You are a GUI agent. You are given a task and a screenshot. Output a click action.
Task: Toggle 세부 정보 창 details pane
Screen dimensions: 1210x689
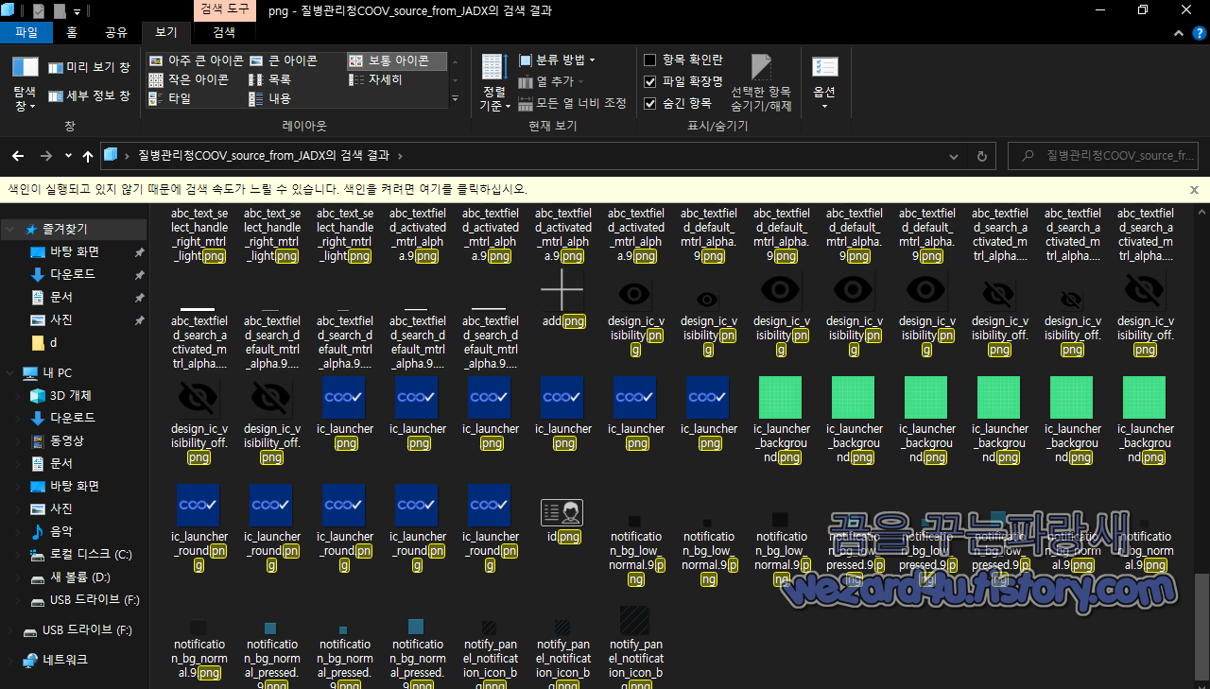point(89,96)
